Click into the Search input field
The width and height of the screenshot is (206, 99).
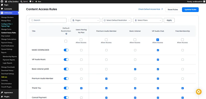point(48,20)
